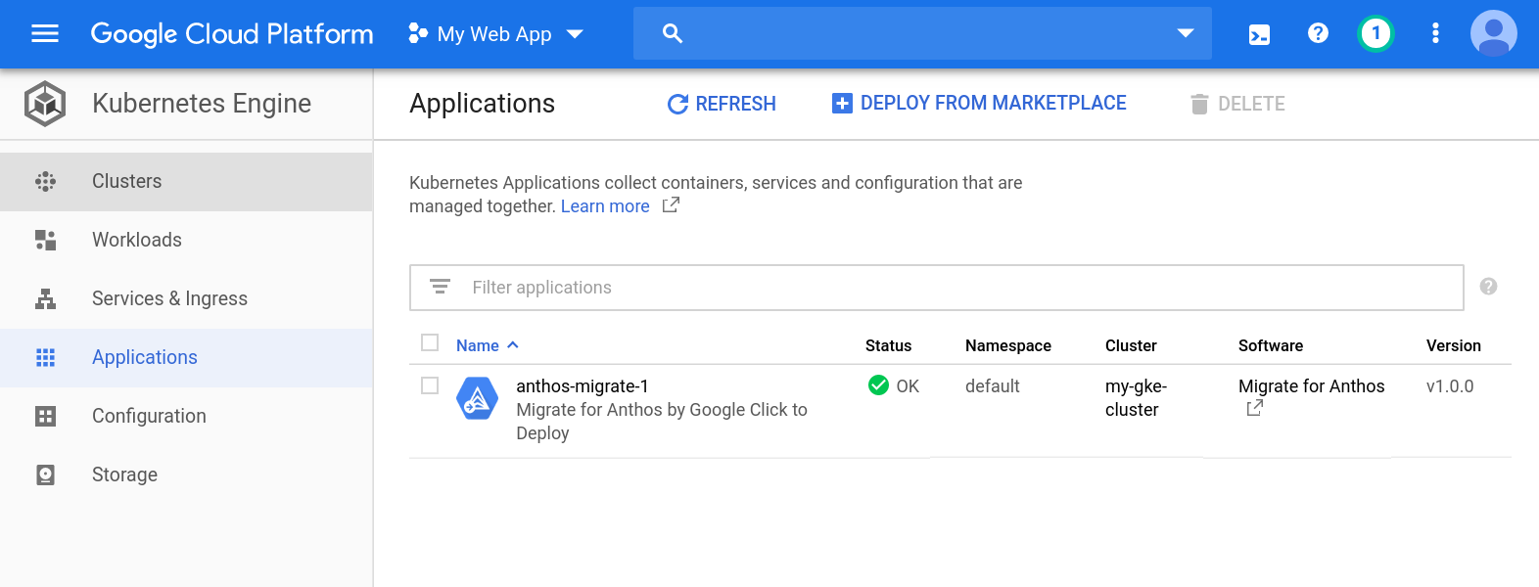Open notifications badge showing 1
This screenshot has height=587, width=1539.
[1376, 34]
